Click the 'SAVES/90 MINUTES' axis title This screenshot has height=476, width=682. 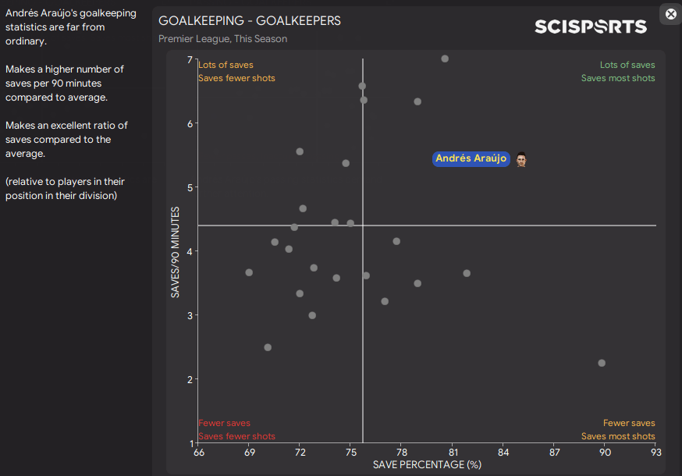coord(176,251)
